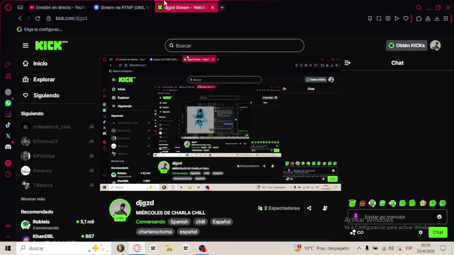Viewport: 454px width, 255px height.
Task: Open Discord from the Opera sidebar
Action: 8,147
